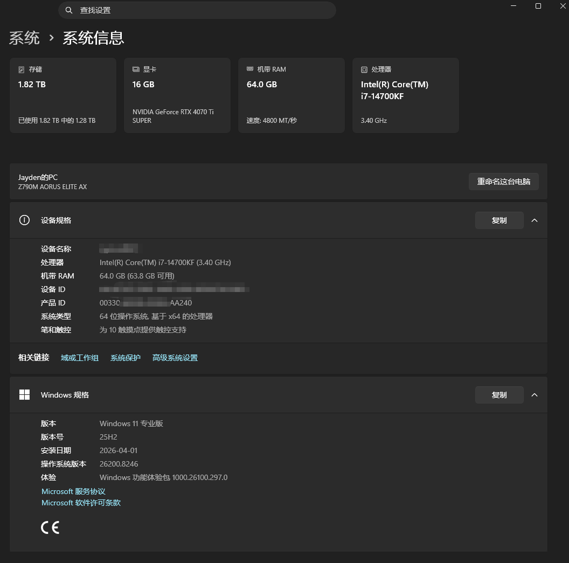
Task: Close the Settings window
Action: click(x=563, y=6)
